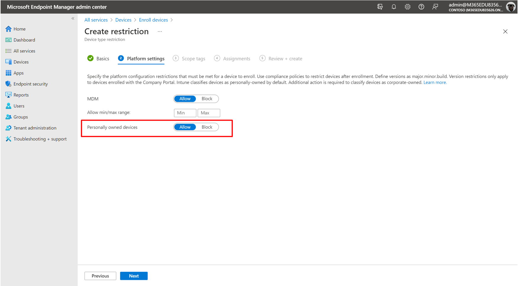
Task: Open the settings gear in header
Action: tap(408, 7)
